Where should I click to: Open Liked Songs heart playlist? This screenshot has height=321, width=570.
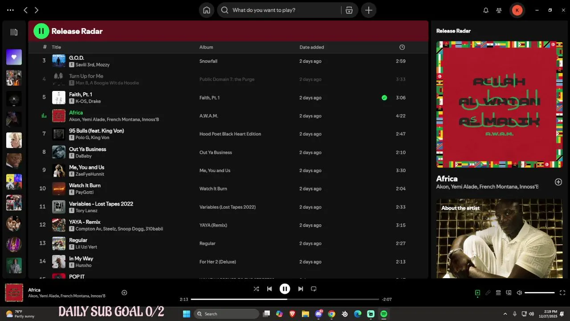pos(14,57)
